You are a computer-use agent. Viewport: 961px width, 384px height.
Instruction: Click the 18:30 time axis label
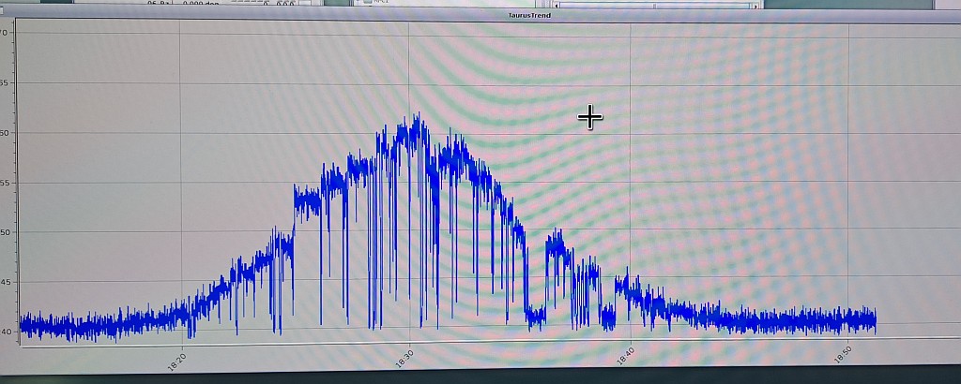coord(405,358)
